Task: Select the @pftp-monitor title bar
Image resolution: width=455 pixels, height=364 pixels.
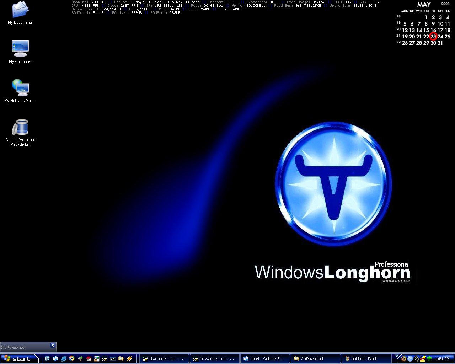Action: [28, 347]
